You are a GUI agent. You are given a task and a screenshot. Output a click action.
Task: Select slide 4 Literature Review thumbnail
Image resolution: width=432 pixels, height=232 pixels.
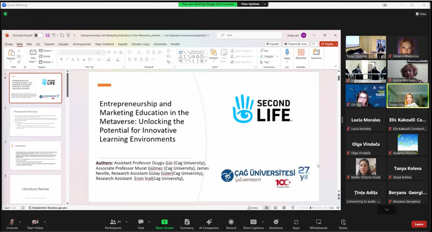pyautogui.click(x=36, y=189)
